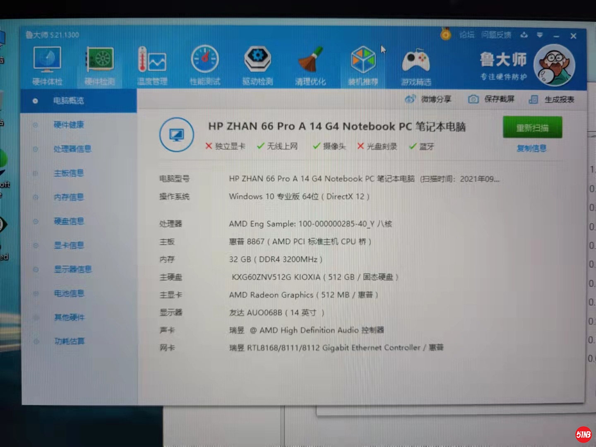Screen dimensions: 596x447
Task: Open 游戏精选 gamepad icon
Action: (x=416, y=65)
